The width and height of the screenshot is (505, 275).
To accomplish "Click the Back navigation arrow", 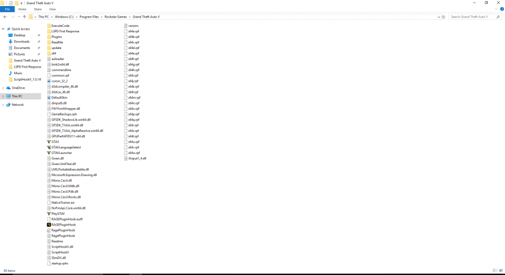I will click(x=5, y=17).
